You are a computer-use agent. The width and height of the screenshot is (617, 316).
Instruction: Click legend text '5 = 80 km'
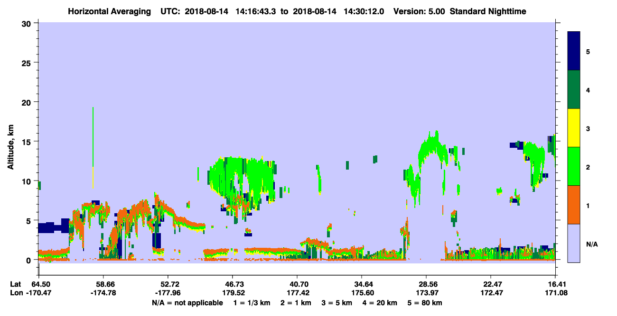(x=425, y=303)
